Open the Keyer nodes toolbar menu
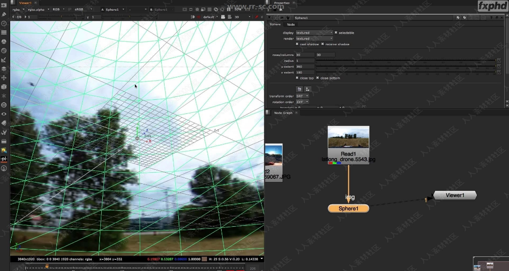 [x=4, y=60]
